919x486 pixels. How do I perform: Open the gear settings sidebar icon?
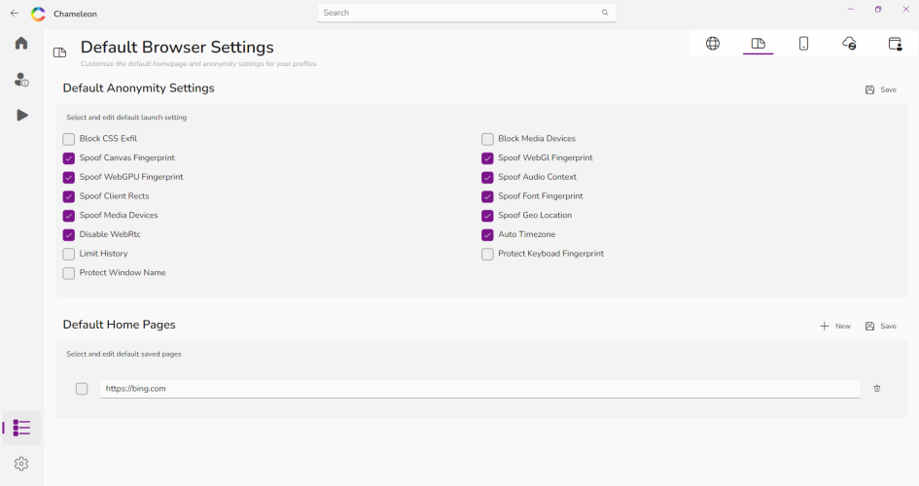(21, 464)
